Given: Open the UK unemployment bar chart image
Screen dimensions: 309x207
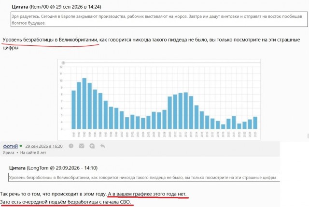Looking at the screenshot, I should tap(159, 100).
